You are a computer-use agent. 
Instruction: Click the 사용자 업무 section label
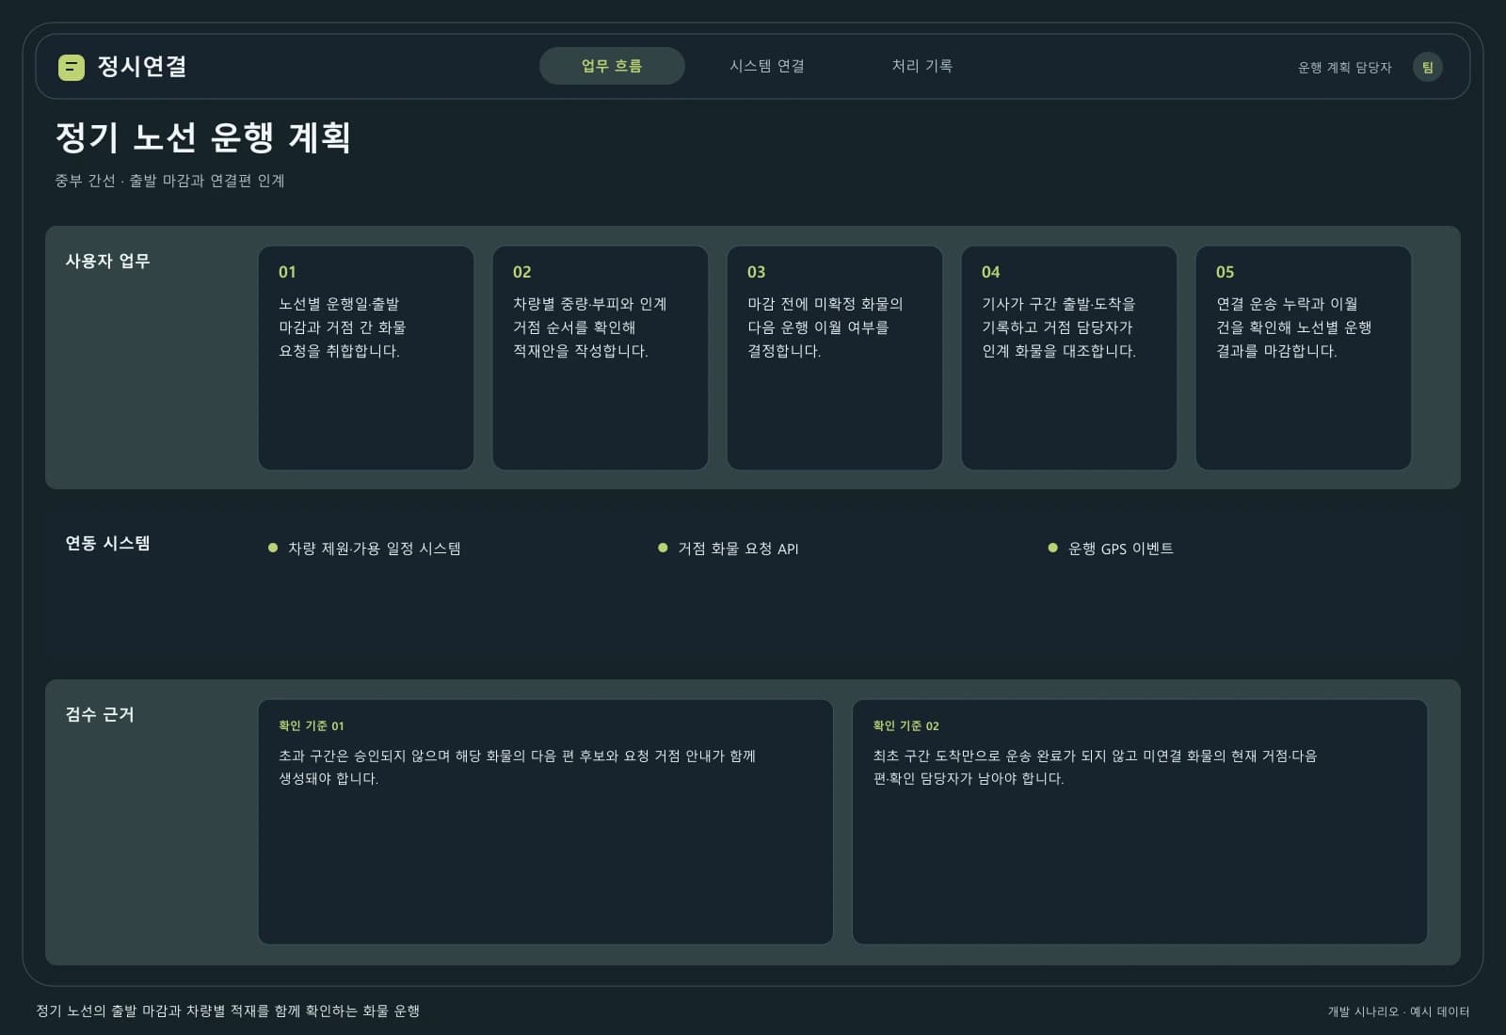107,261
